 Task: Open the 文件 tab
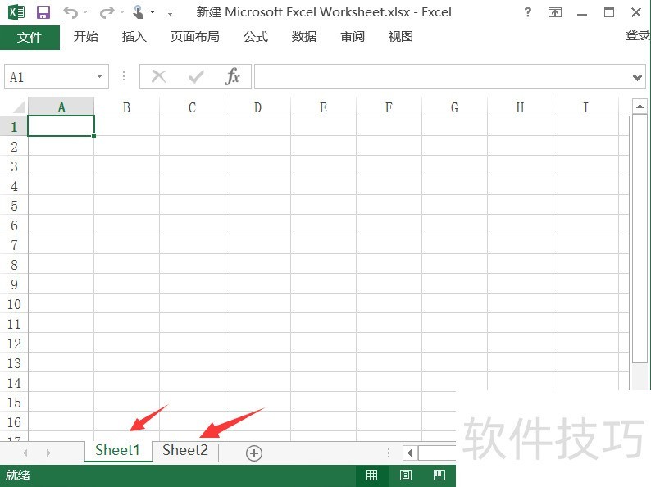30,38
